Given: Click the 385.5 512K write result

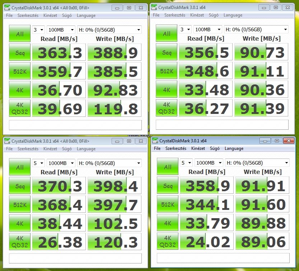Looking at the screenshot, I should coord(115,71).
